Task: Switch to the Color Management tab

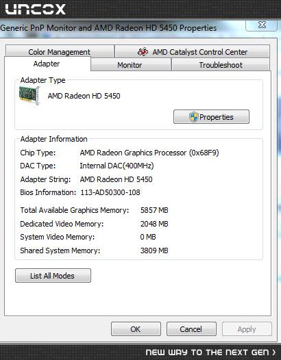Action: click(x=60, y=51)
